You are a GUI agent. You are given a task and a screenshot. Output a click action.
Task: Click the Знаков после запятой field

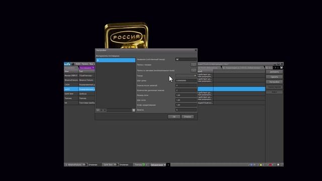tap(186, 85)
